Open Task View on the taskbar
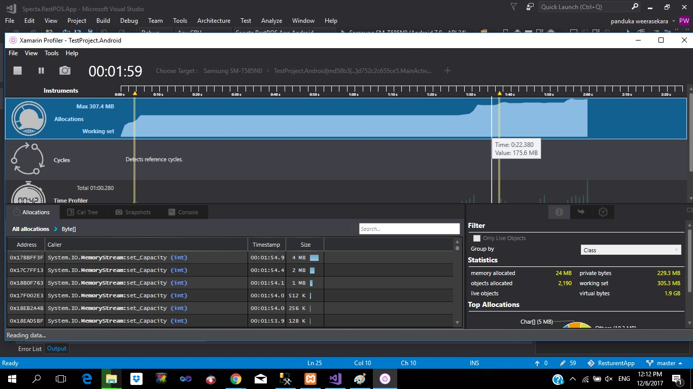 61,379
